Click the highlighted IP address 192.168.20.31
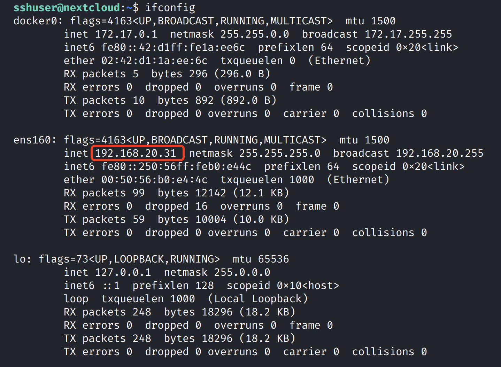This screenshot has height=367, width=501. click(x=136, y=153)
